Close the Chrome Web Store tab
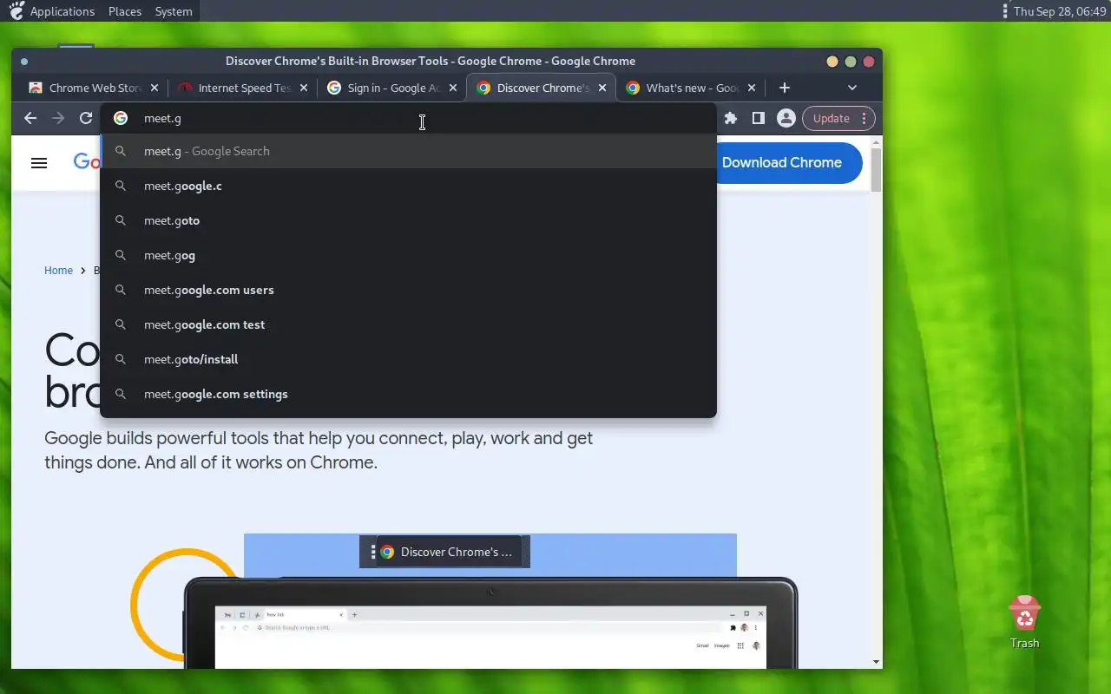 (154, 88)
